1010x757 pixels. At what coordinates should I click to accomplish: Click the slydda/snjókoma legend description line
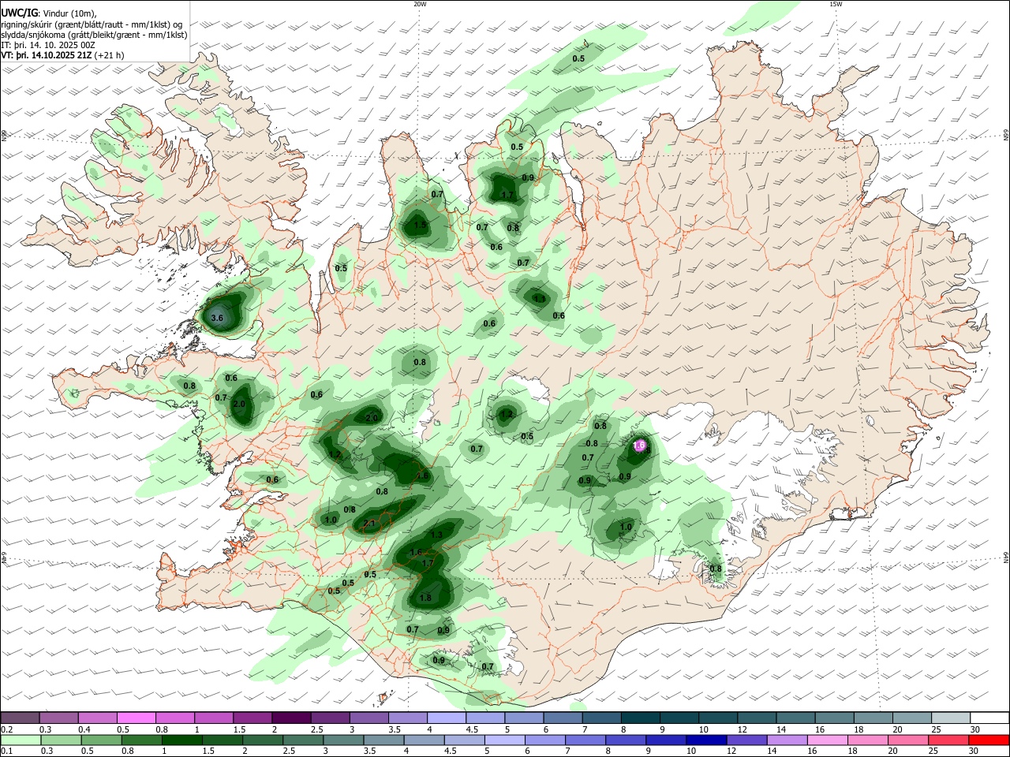pyautogui.click(x=94, y=35)
